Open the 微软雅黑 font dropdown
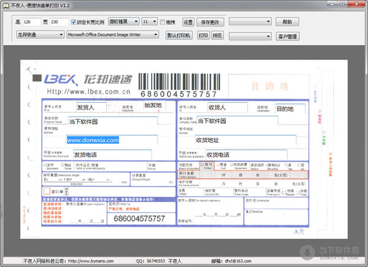 123,21
